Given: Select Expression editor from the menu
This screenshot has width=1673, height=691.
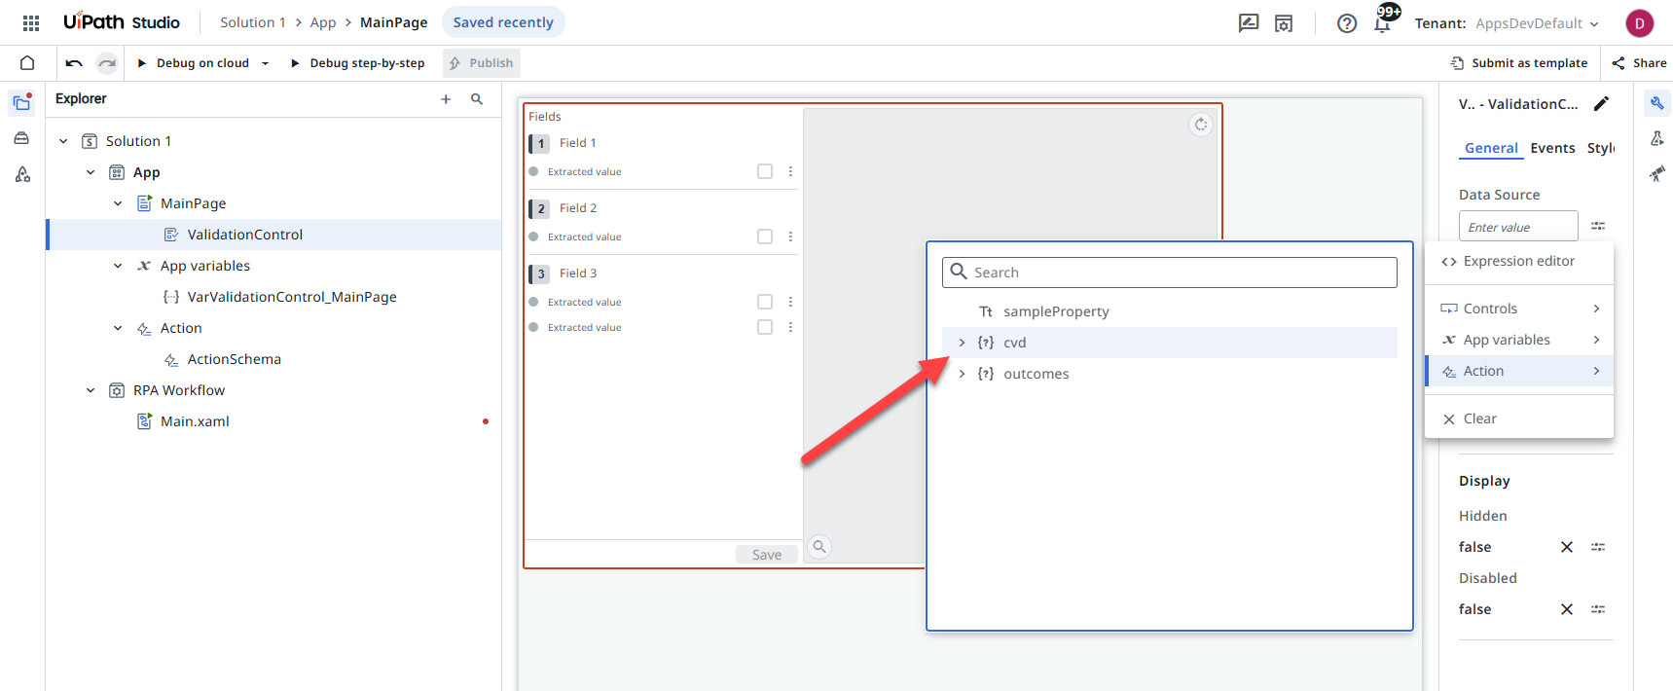Looking at the screenshot, I should [1518, 261].
